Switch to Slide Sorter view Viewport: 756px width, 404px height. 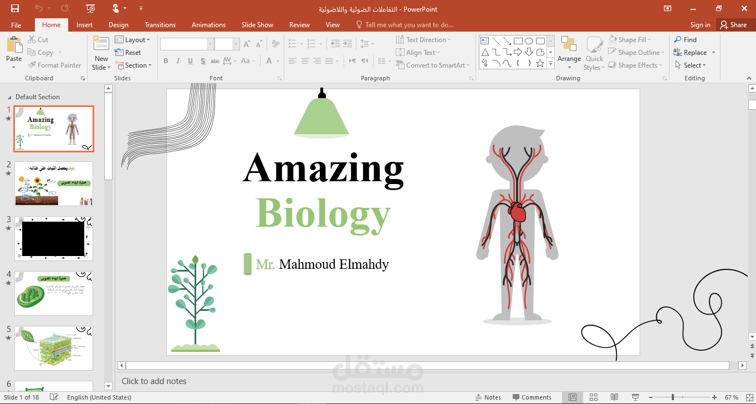594,397
